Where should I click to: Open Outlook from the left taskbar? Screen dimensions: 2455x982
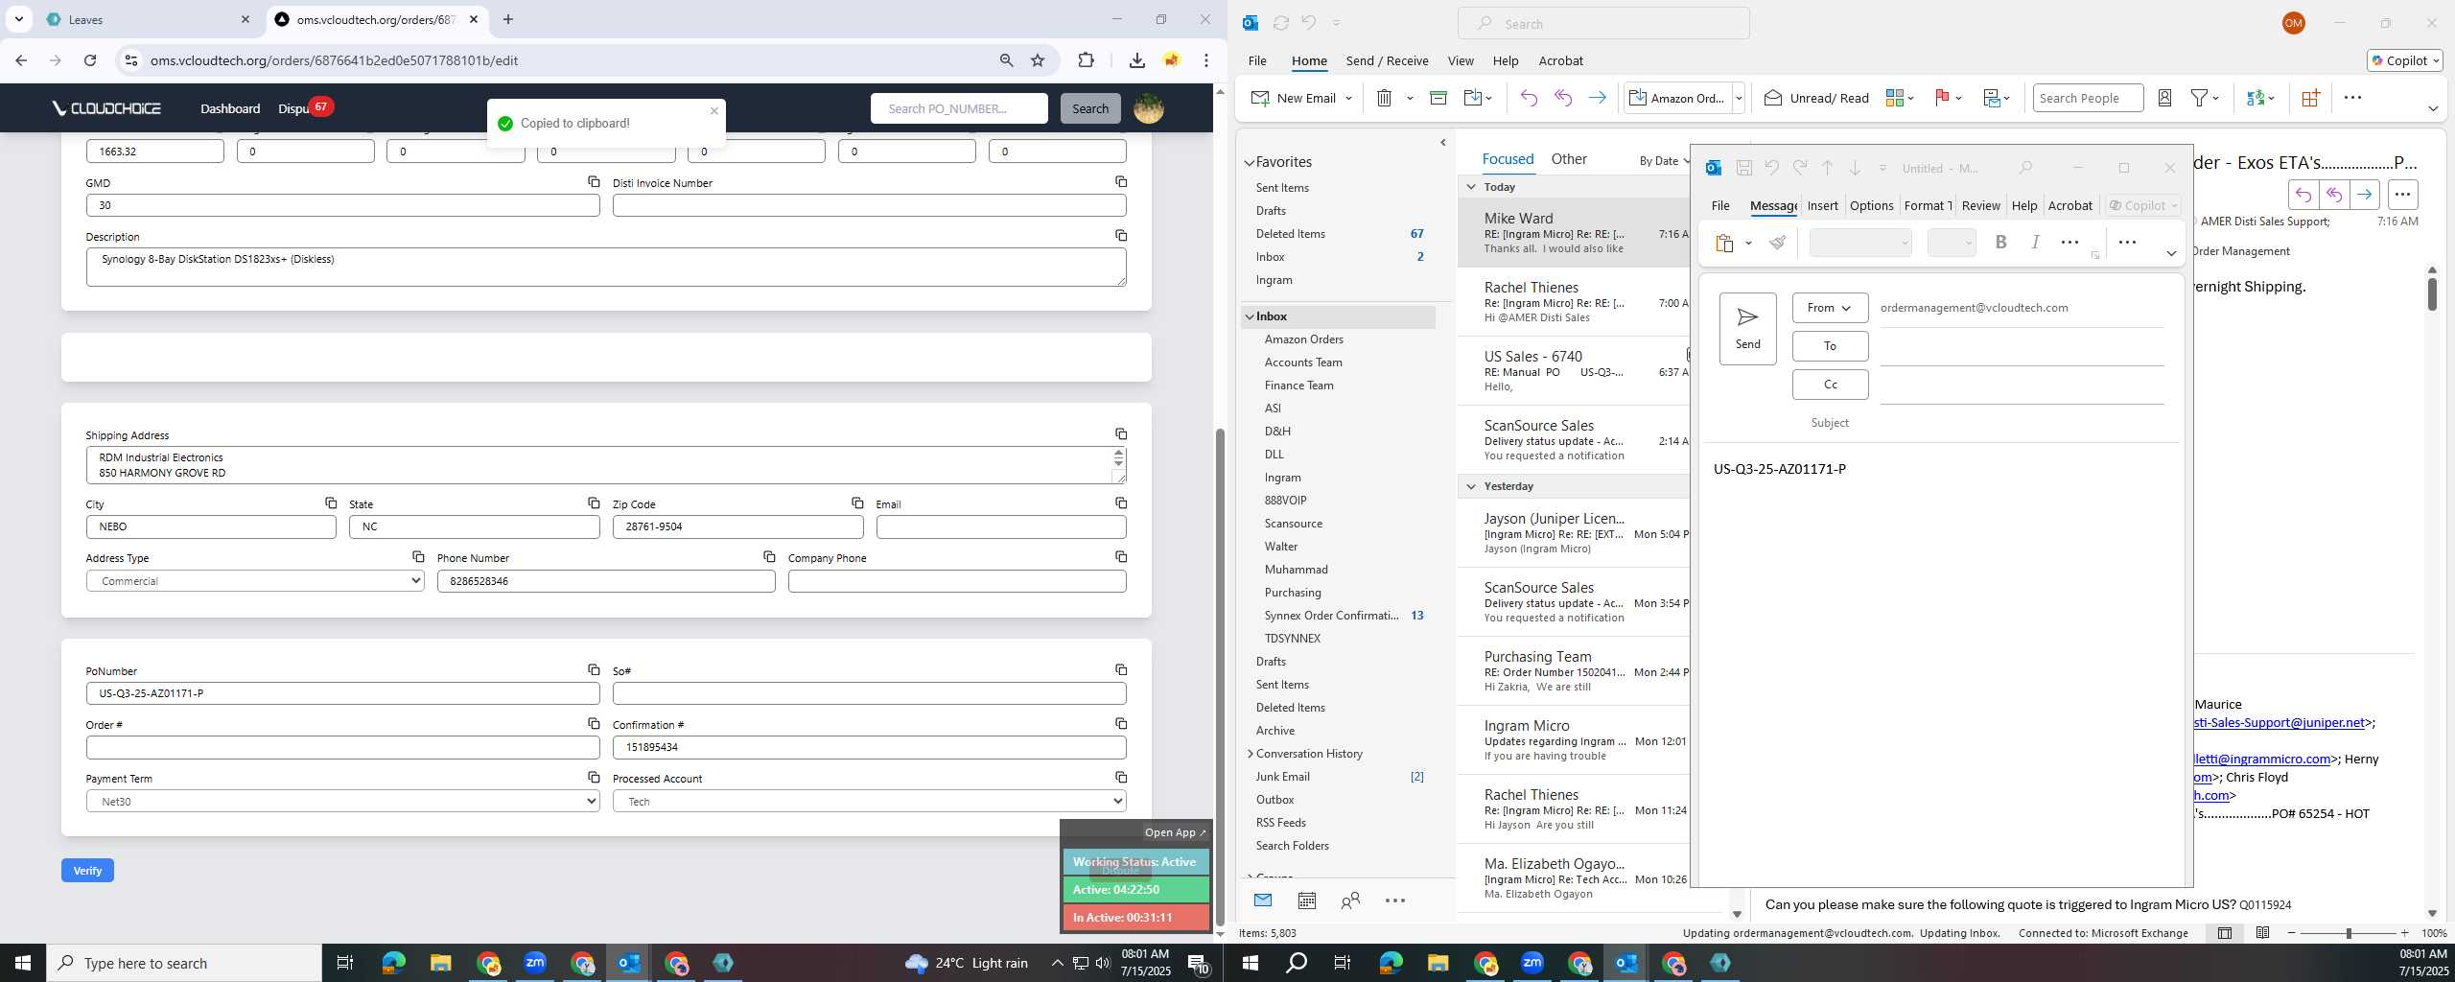tap(629, 963)
